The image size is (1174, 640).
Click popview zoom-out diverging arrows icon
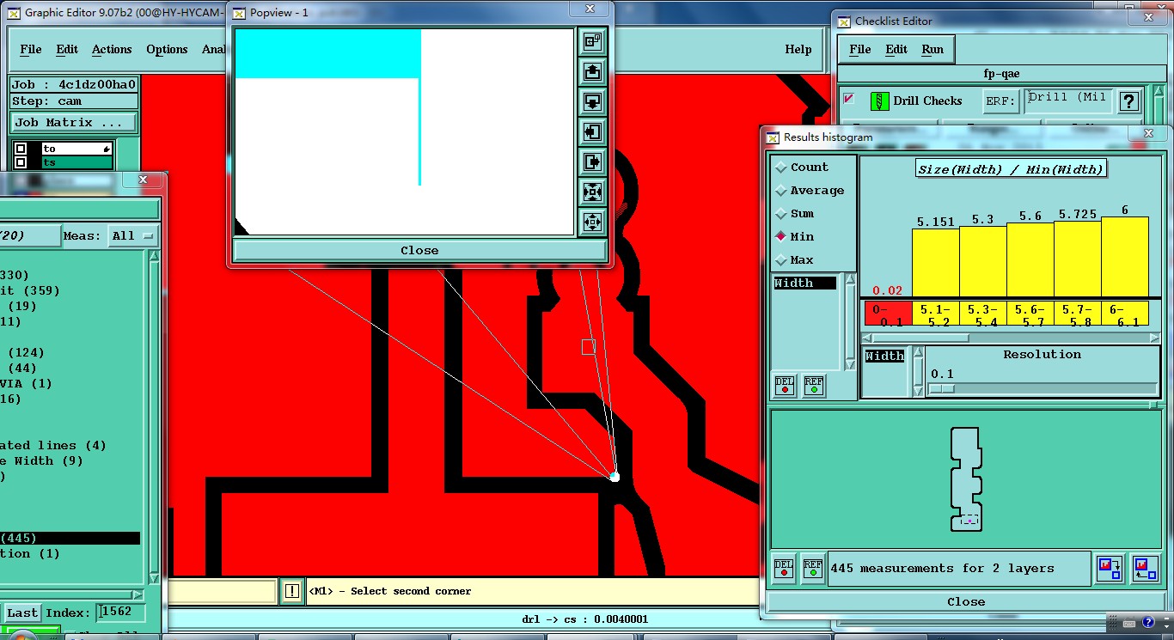pyautogui.click(x=592, y=222)
